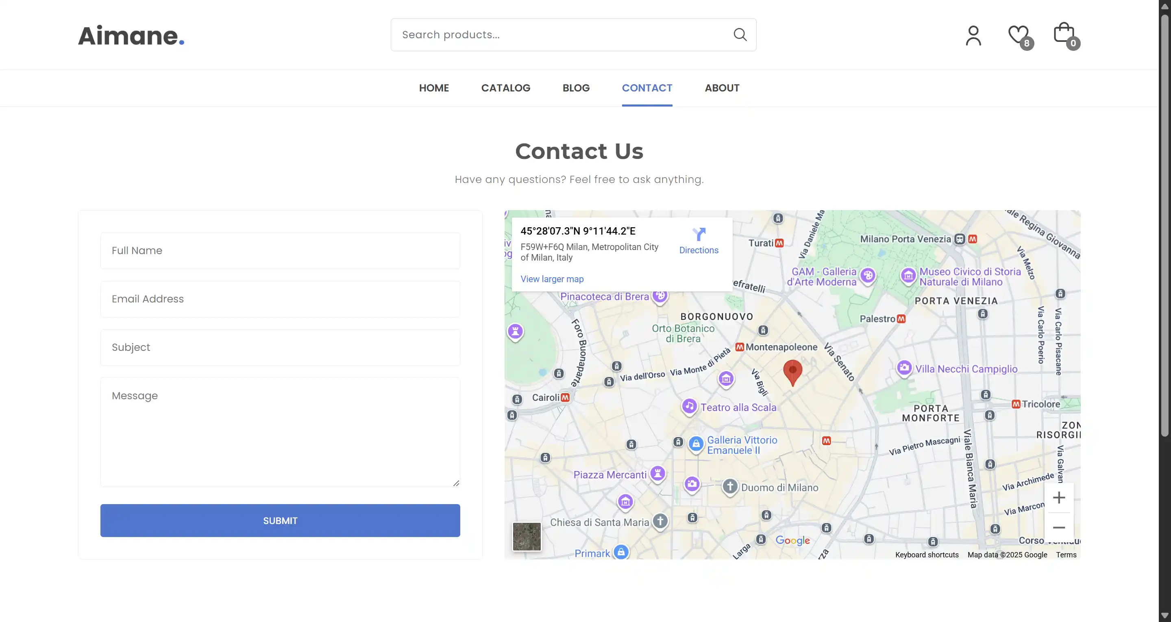Image resolution: width=1171 pixels, height=622 pixels.
Task: Click the Full Name input field
Action: click(x=280, y=250)
